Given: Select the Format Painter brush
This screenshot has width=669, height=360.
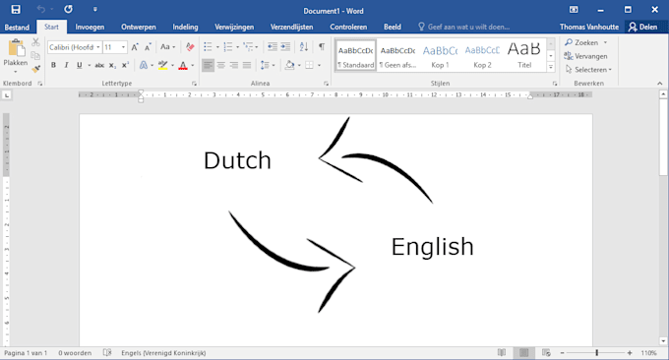Looking at the screenshot, I should [35, 68].
